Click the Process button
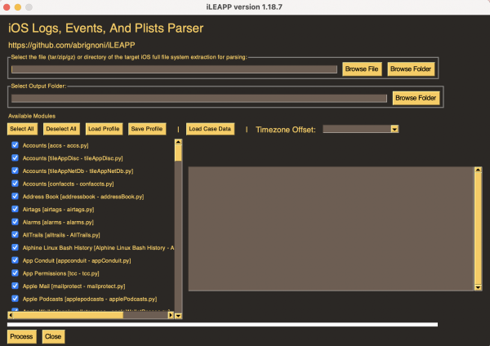The width and height of the screenshot is (490, 346). click(x=21, y=337)
